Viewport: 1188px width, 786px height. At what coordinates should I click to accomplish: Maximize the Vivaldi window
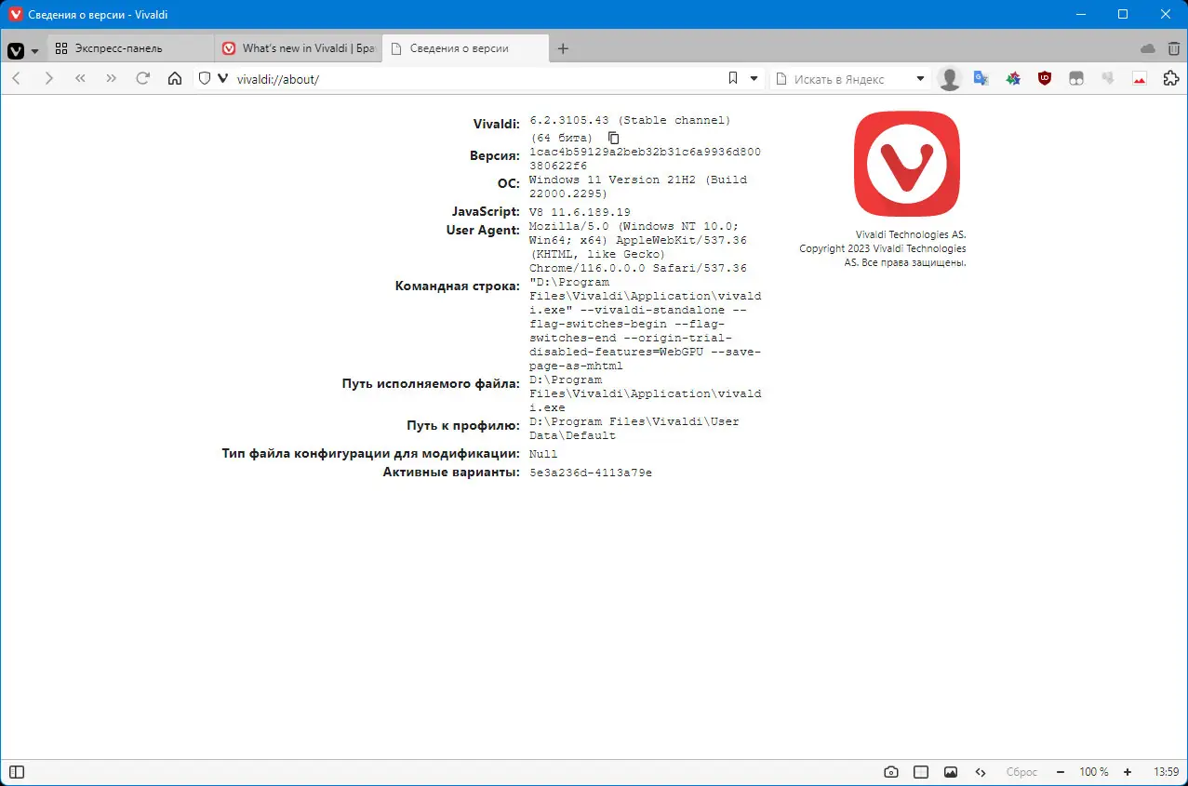[1123, 14]
